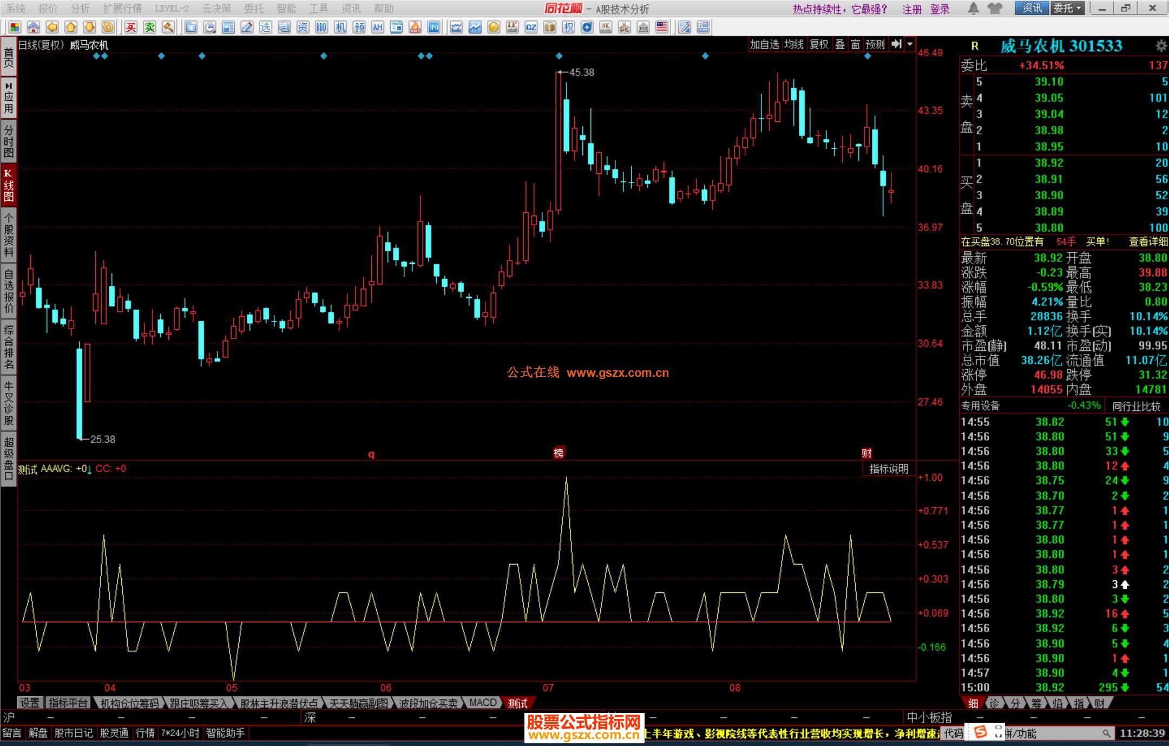Expand the dropdown arrow beside 预测
The image size is (1169, 746).
(x=910, y=44)
